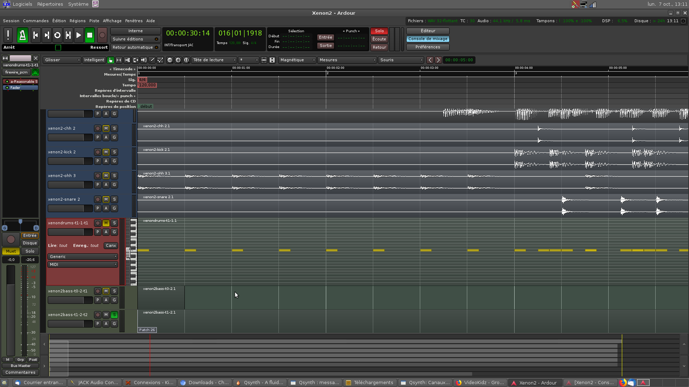Click the Console de mixage button
Viewport: 689px width, 387px height.
pos(428,39)
